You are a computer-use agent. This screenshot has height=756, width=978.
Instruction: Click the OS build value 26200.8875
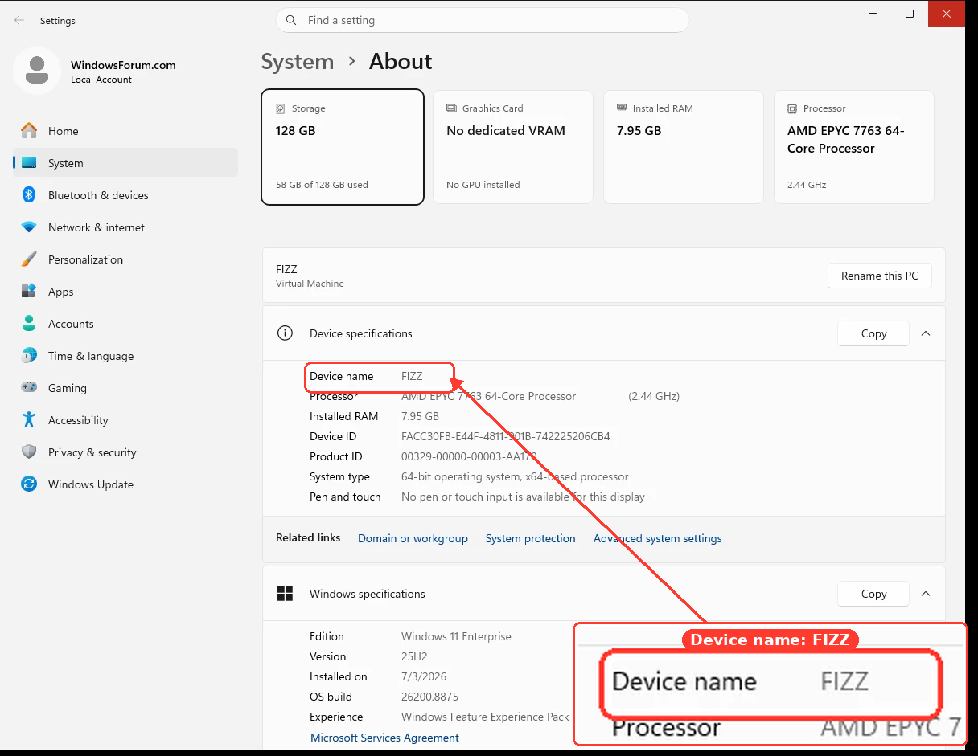tap(429, 697)
